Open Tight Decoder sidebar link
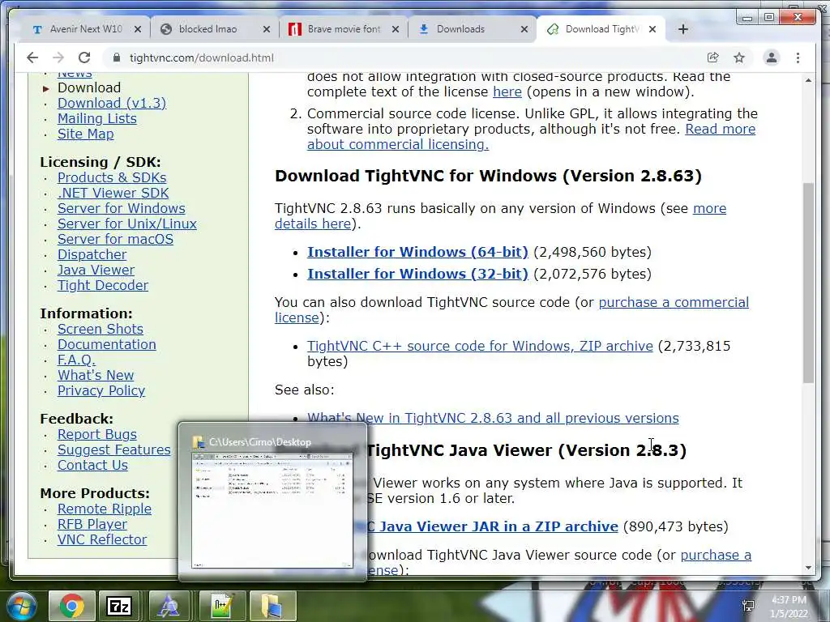 point(103,285)
